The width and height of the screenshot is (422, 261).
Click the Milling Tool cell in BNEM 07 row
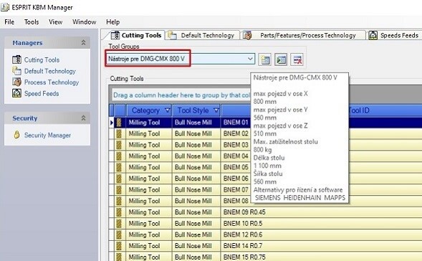pyautogui.click(x=149, y=190)
